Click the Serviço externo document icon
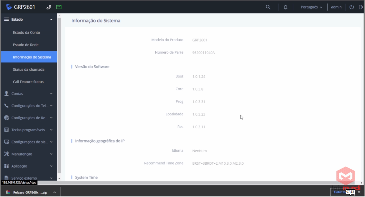Viewport: 365px width, 197px height. 6,178
